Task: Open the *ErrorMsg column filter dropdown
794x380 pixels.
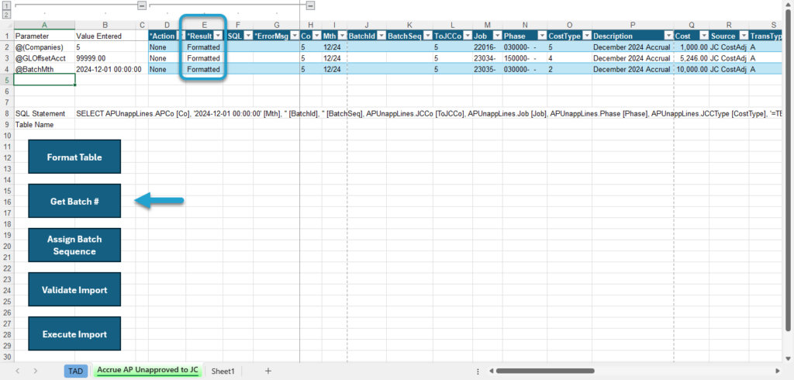Action: click(x=295, y=36)
